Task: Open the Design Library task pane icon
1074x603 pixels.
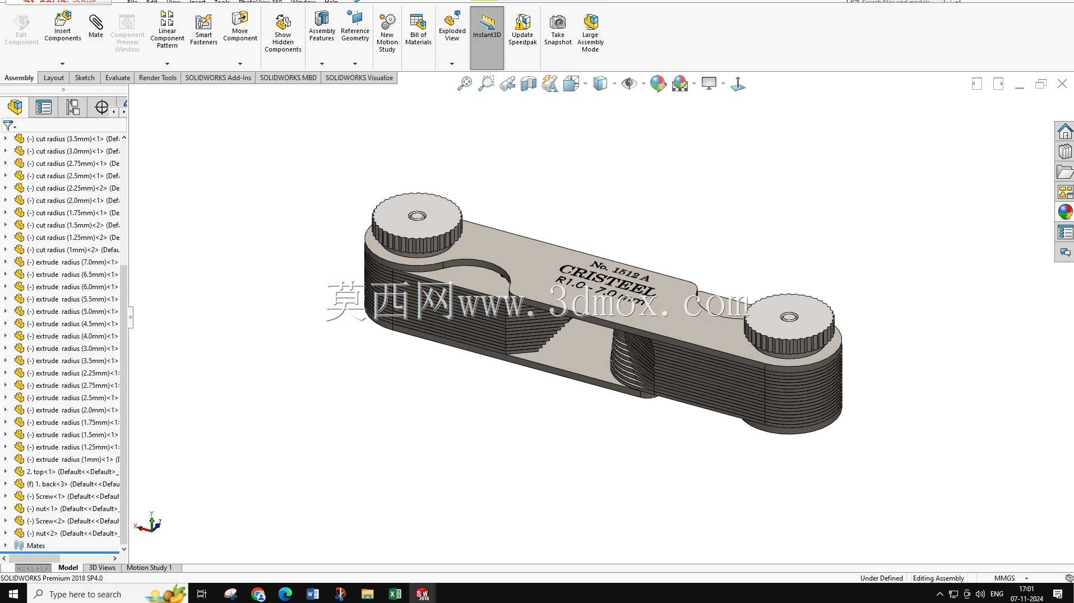Action: point(1064,152)
